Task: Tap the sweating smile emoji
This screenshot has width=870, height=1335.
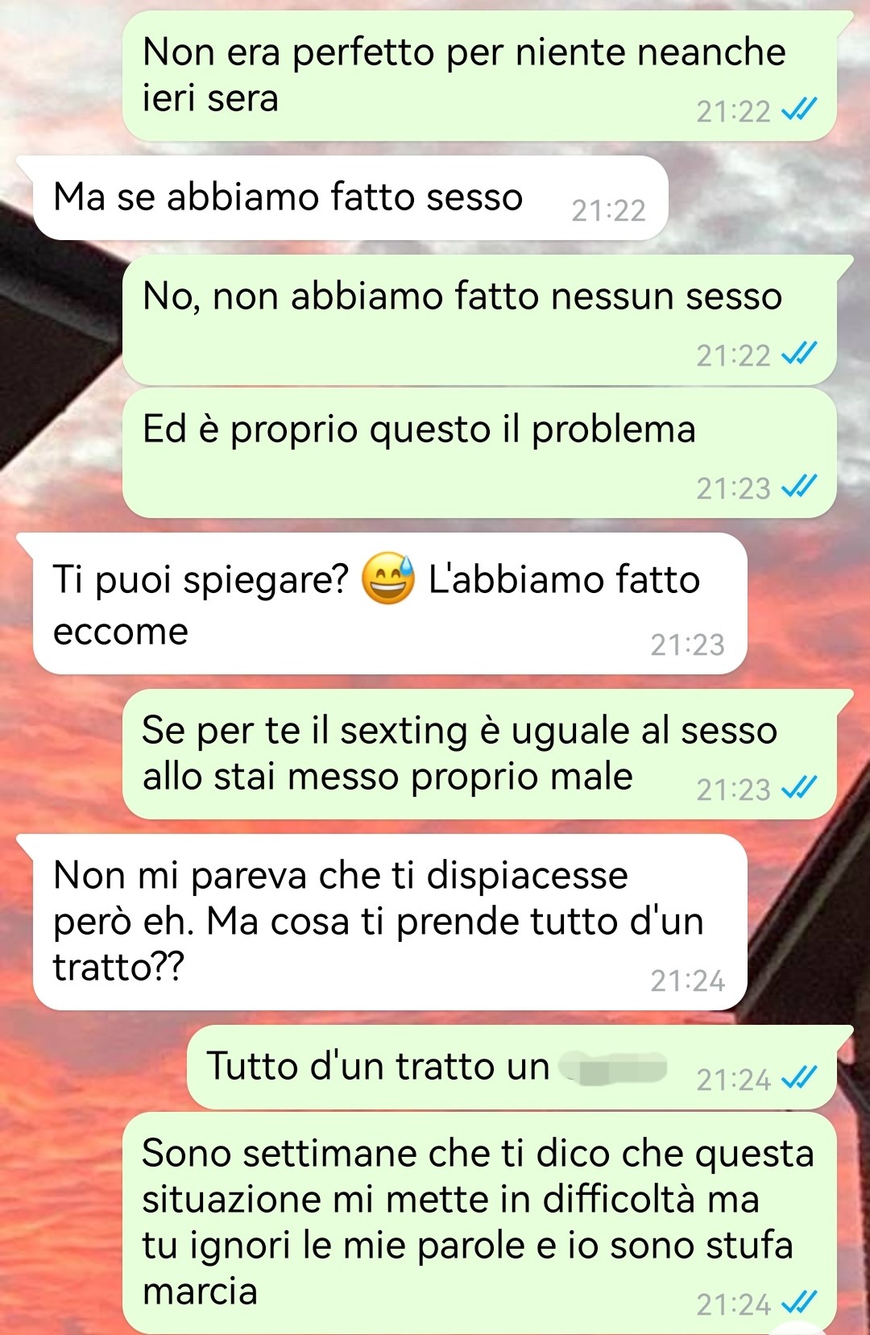Action: coord(388,578)
